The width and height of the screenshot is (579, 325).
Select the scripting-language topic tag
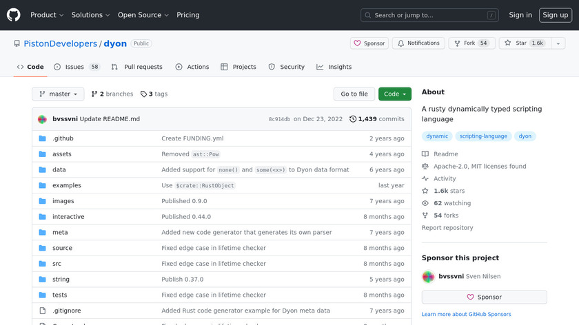tap(483, 136)
